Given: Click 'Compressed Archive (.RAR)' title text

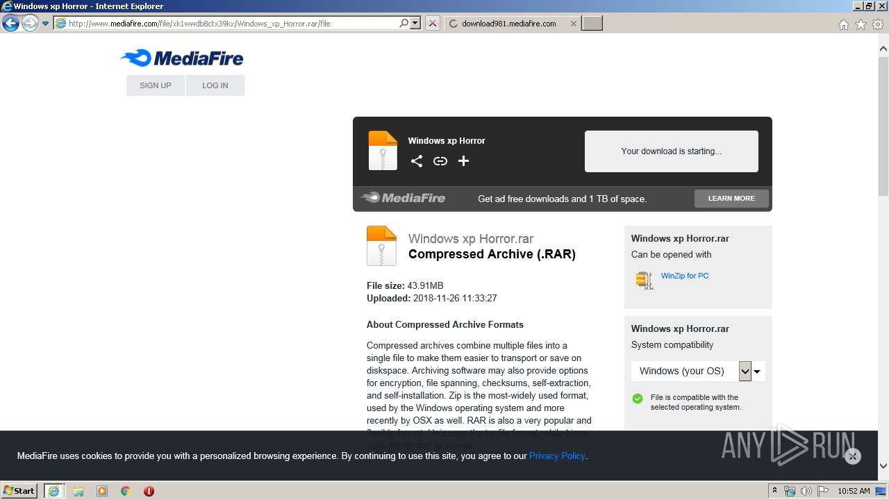Looking at the screenshot, I should click(x=492, y=254).
